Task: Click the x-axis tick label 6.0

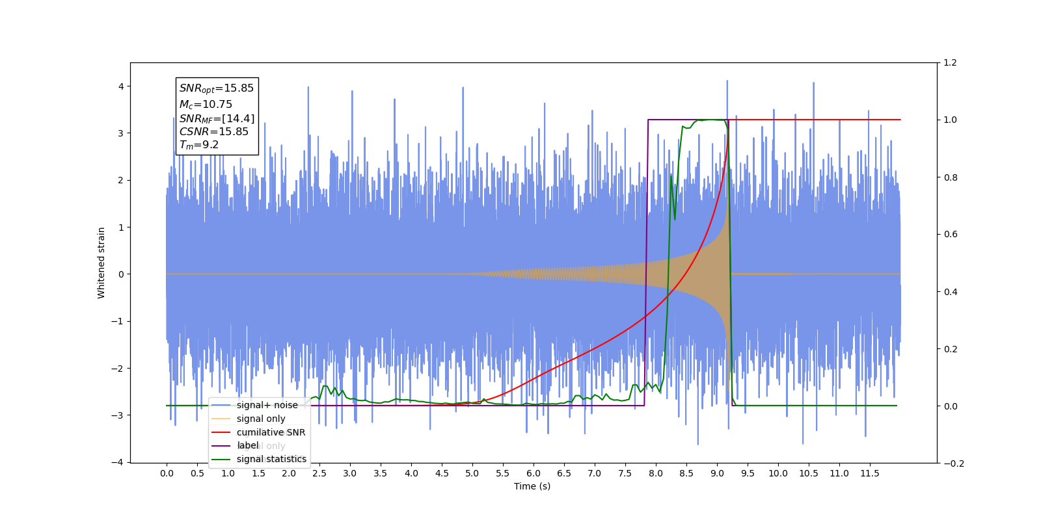Action: [x=534, y=473]
